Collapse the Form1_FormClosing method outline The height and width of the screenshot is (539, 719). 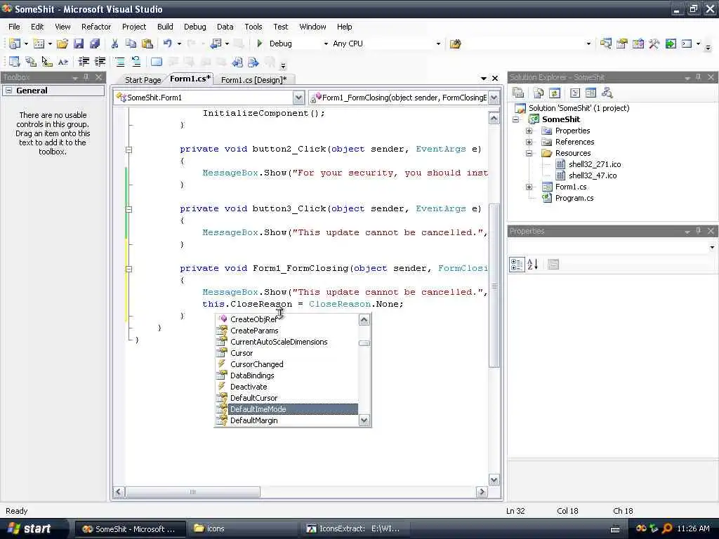(x=129, y=269)
